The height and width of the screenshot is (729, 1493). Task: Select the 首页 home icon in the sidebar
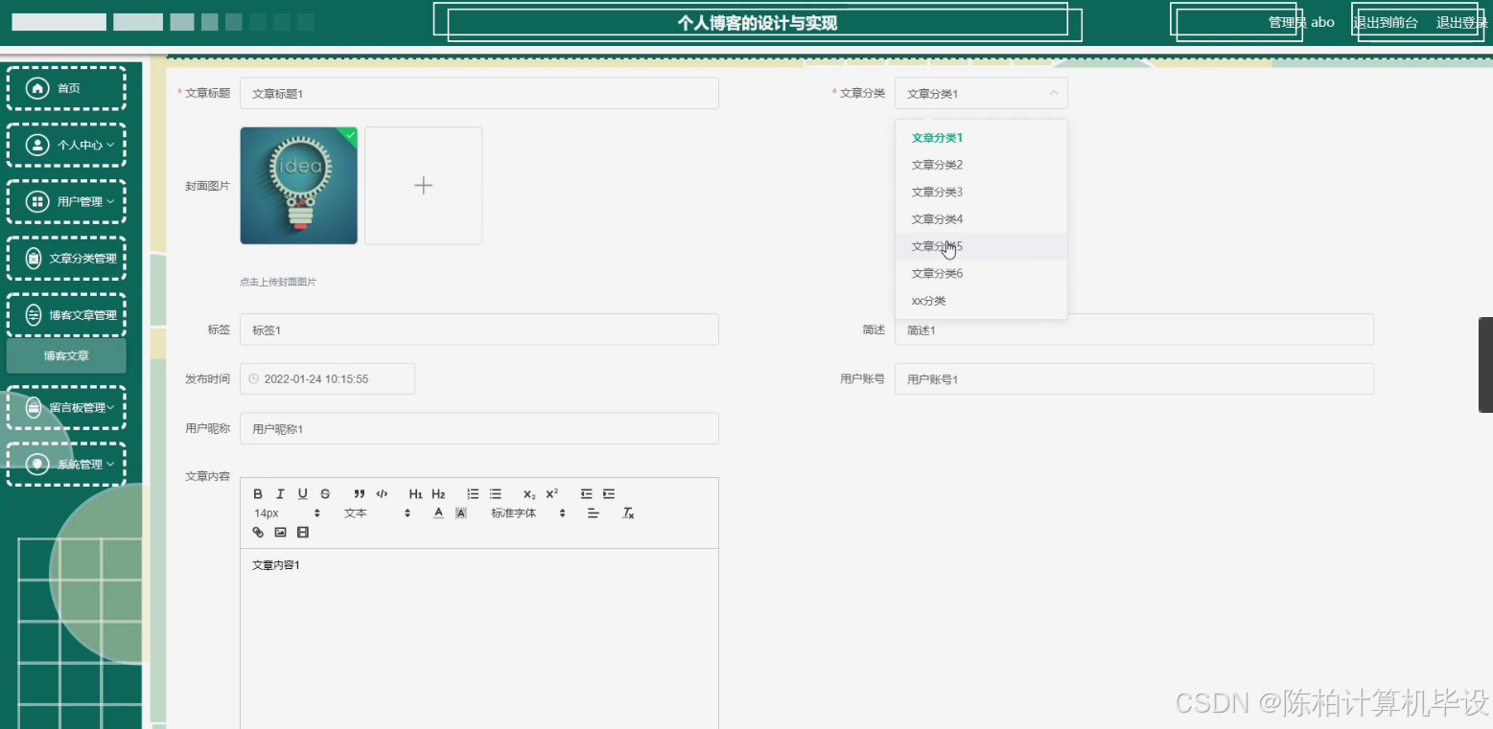click(x=38, y=87)
